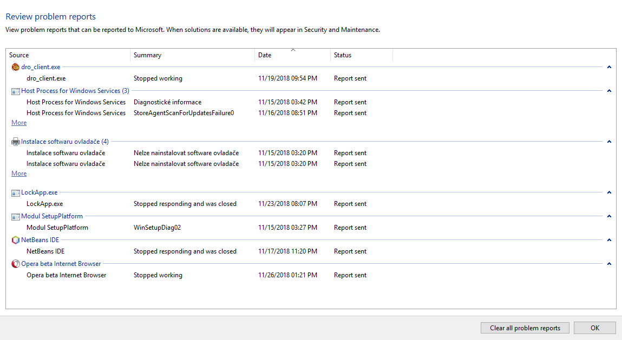Click the Summary column header
This screenshot has height=340, width=622.
(192, 55)
